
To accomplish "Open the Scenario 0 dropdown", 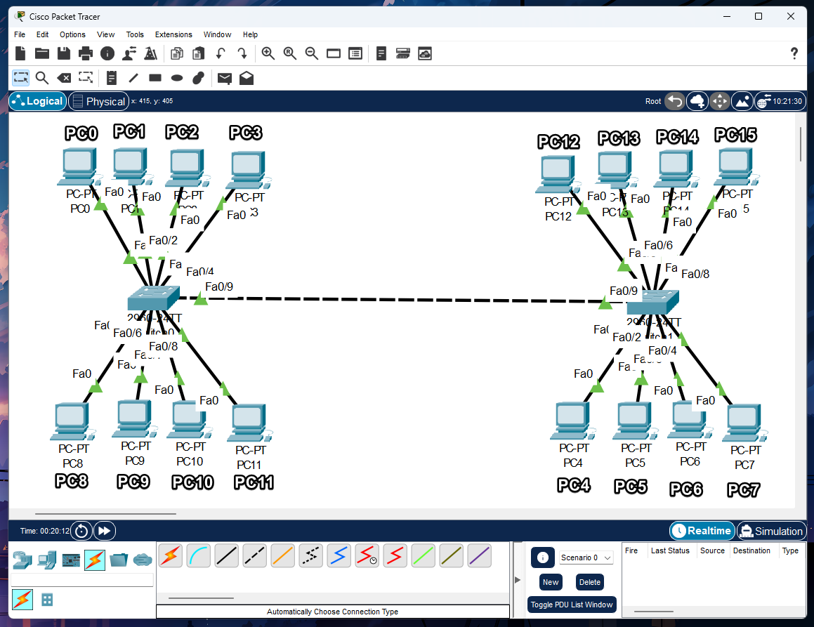I will (x=586, y=557).
